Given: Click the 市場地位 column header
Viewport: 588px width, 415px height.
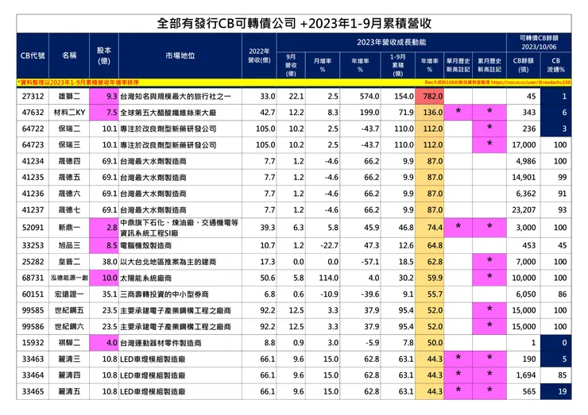Looking at the screenshot, I should 180,56.
